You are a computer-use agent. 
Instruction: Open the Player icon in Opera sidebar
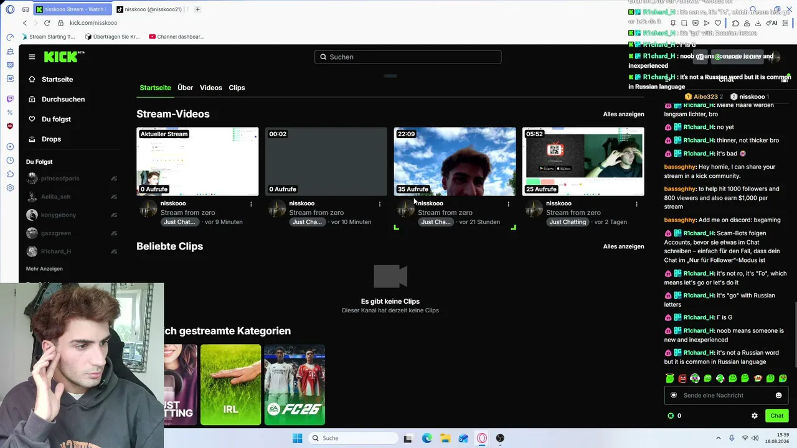(10, 147)
